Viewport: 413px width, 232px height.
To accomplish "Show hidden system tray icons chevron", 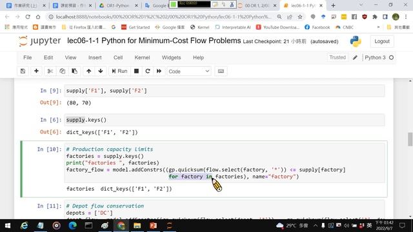I will [316, 226].
